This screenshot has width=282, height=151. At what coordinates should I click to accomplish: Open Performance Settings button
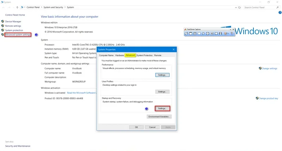[162, 75]
